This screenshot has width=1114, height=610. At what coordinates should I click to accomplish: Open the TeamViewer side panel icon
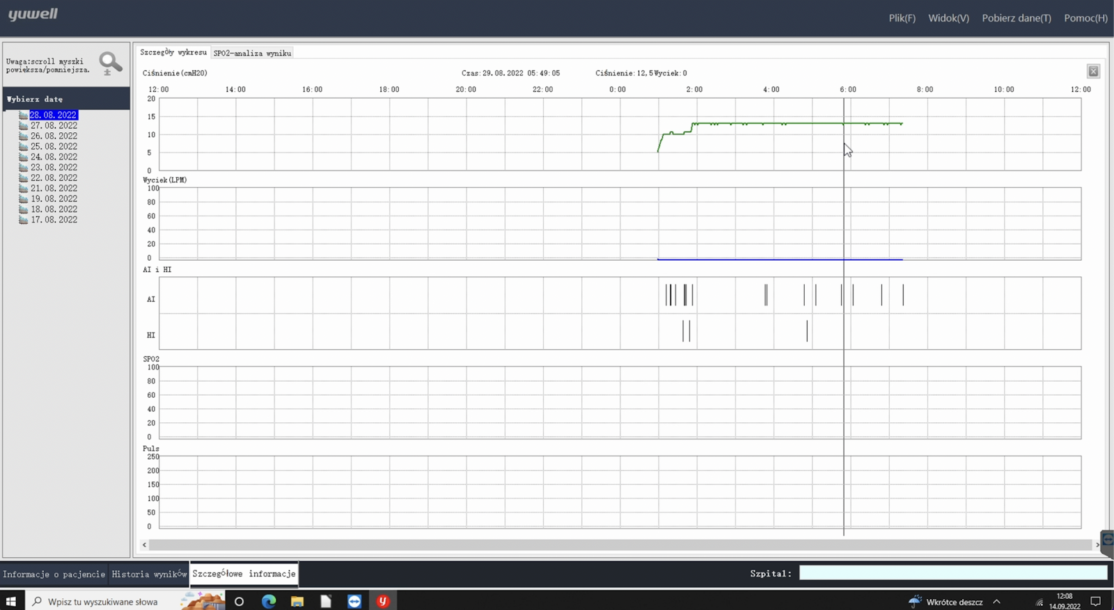click(1107, 540)
